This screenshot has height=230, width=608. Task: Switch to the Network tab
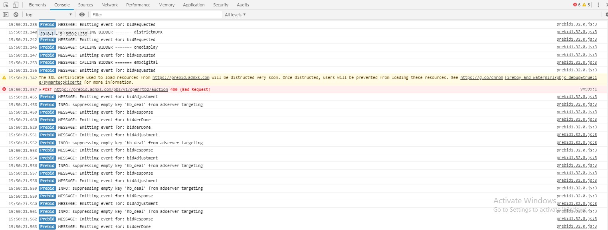tap(109, 5)
